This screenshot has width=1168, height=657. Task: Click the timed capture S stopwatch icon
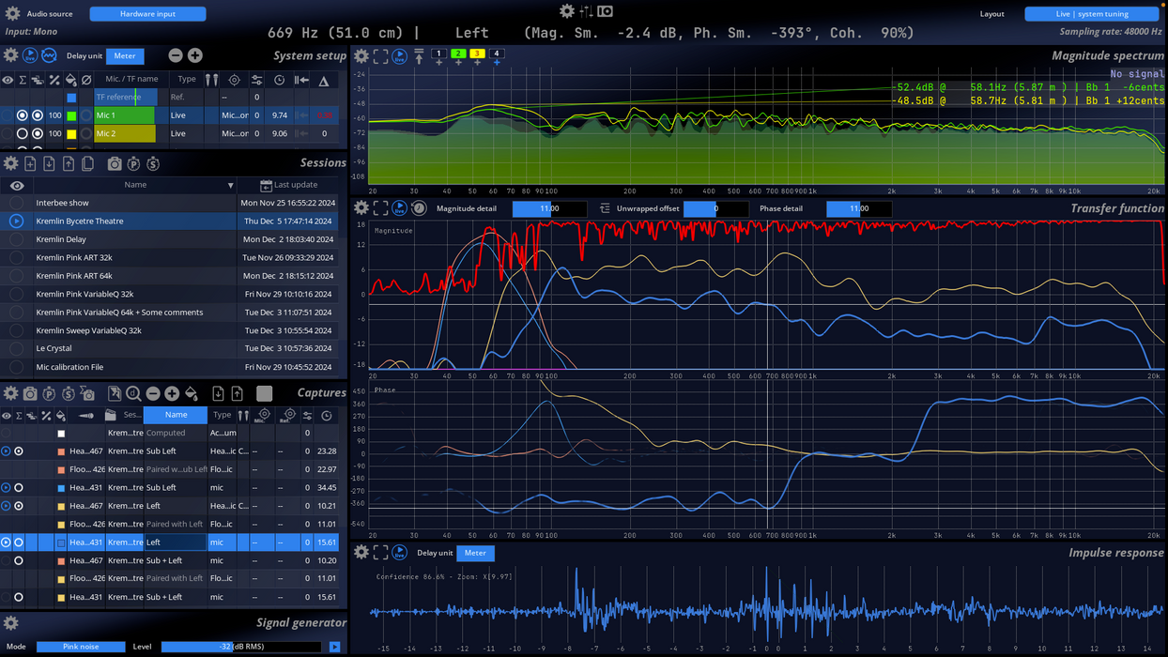(68, 393)
